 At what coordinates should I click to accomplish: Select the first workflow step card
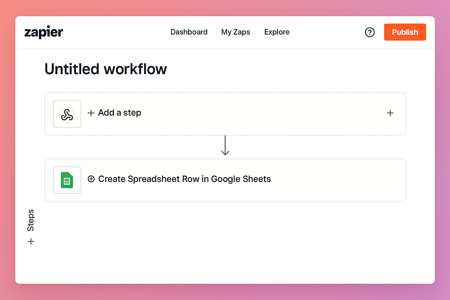tap(225, 114)
